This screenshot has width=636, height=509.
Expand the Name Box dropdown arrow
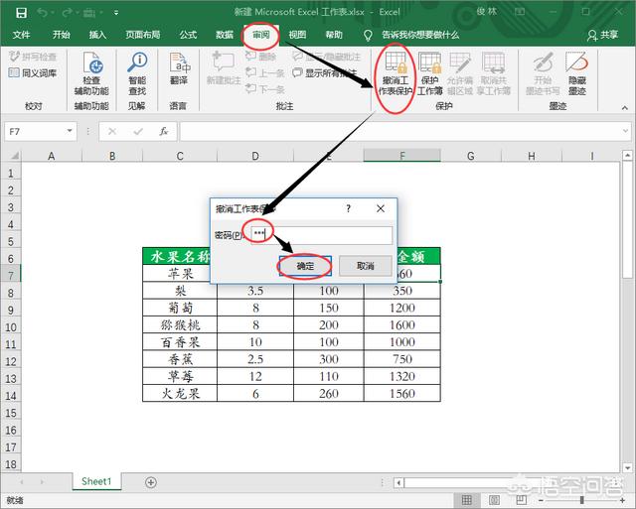click(69, 131)
